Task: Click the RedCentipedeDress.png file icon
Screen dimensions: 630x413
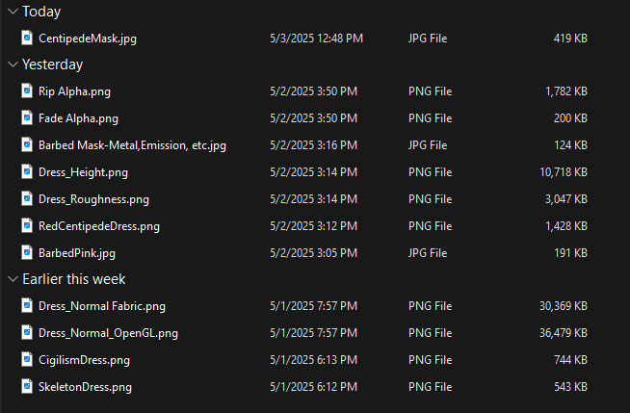Action: (27, 225)
